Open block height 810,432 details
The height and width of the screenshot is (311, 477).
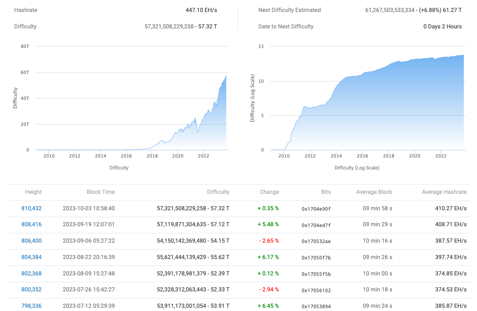pyautogui.click(x=31, y=208)
